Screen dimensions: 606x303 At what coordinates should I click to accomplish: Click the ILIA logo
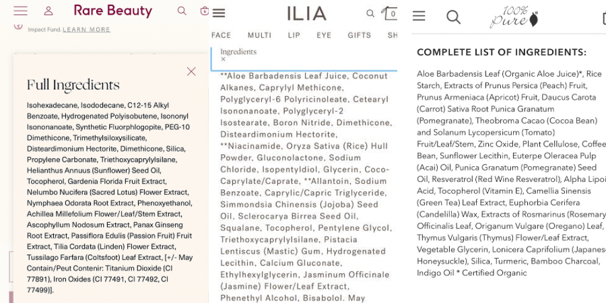(x=307, y=13)
